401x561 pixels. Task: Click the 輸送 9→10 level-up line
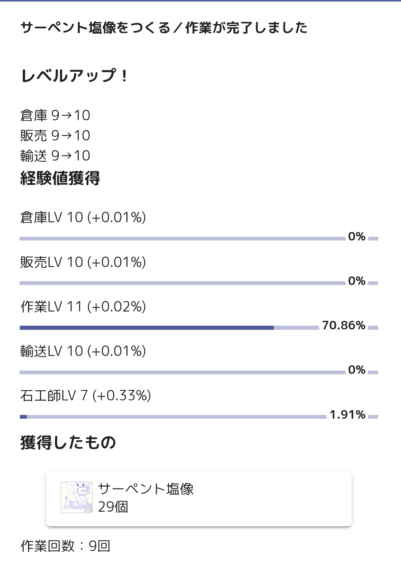coord(55,156)
